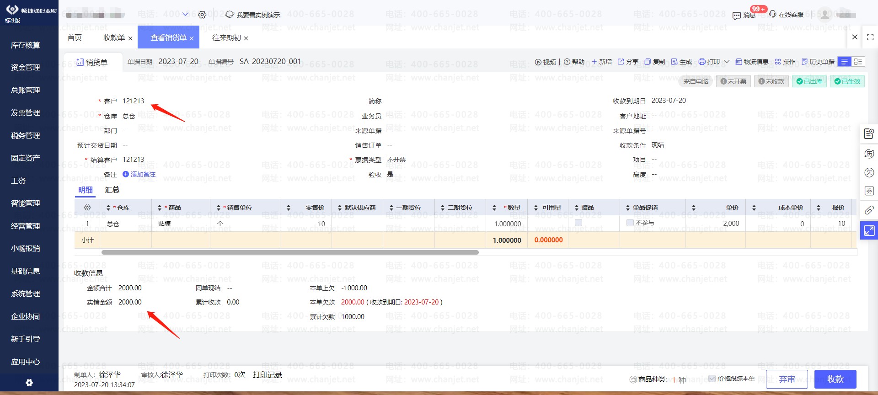The image size is (878, 395).
Task: Expand the company switcher dropdown arrow
Action: point(185,15)
